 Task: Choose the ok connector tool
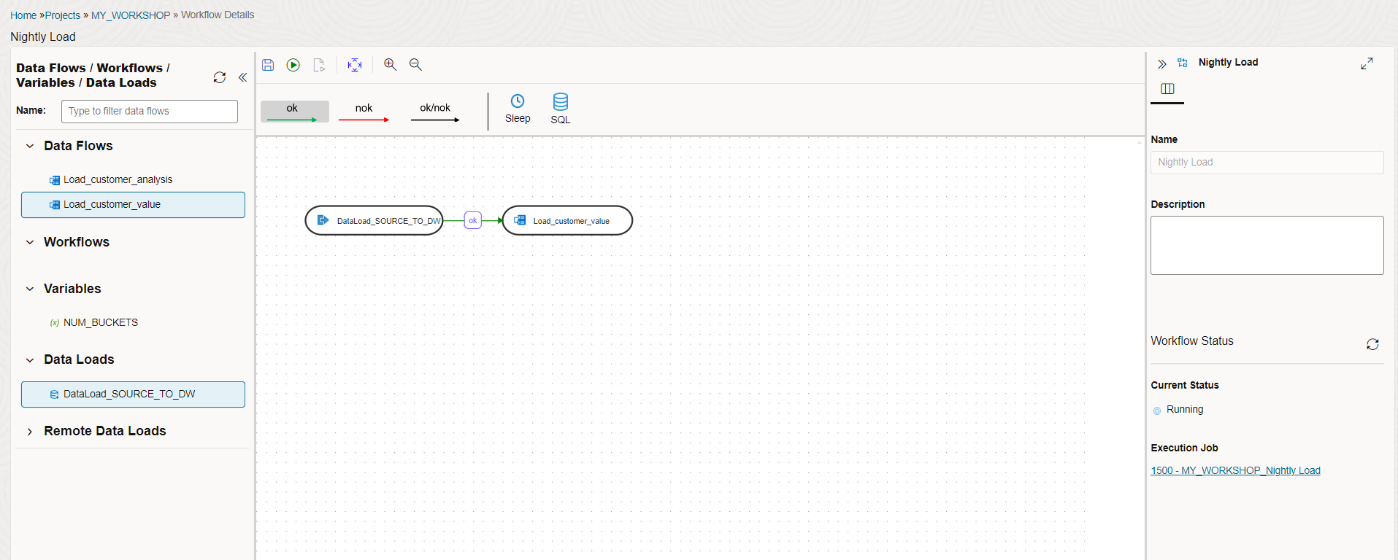[294, 112]
